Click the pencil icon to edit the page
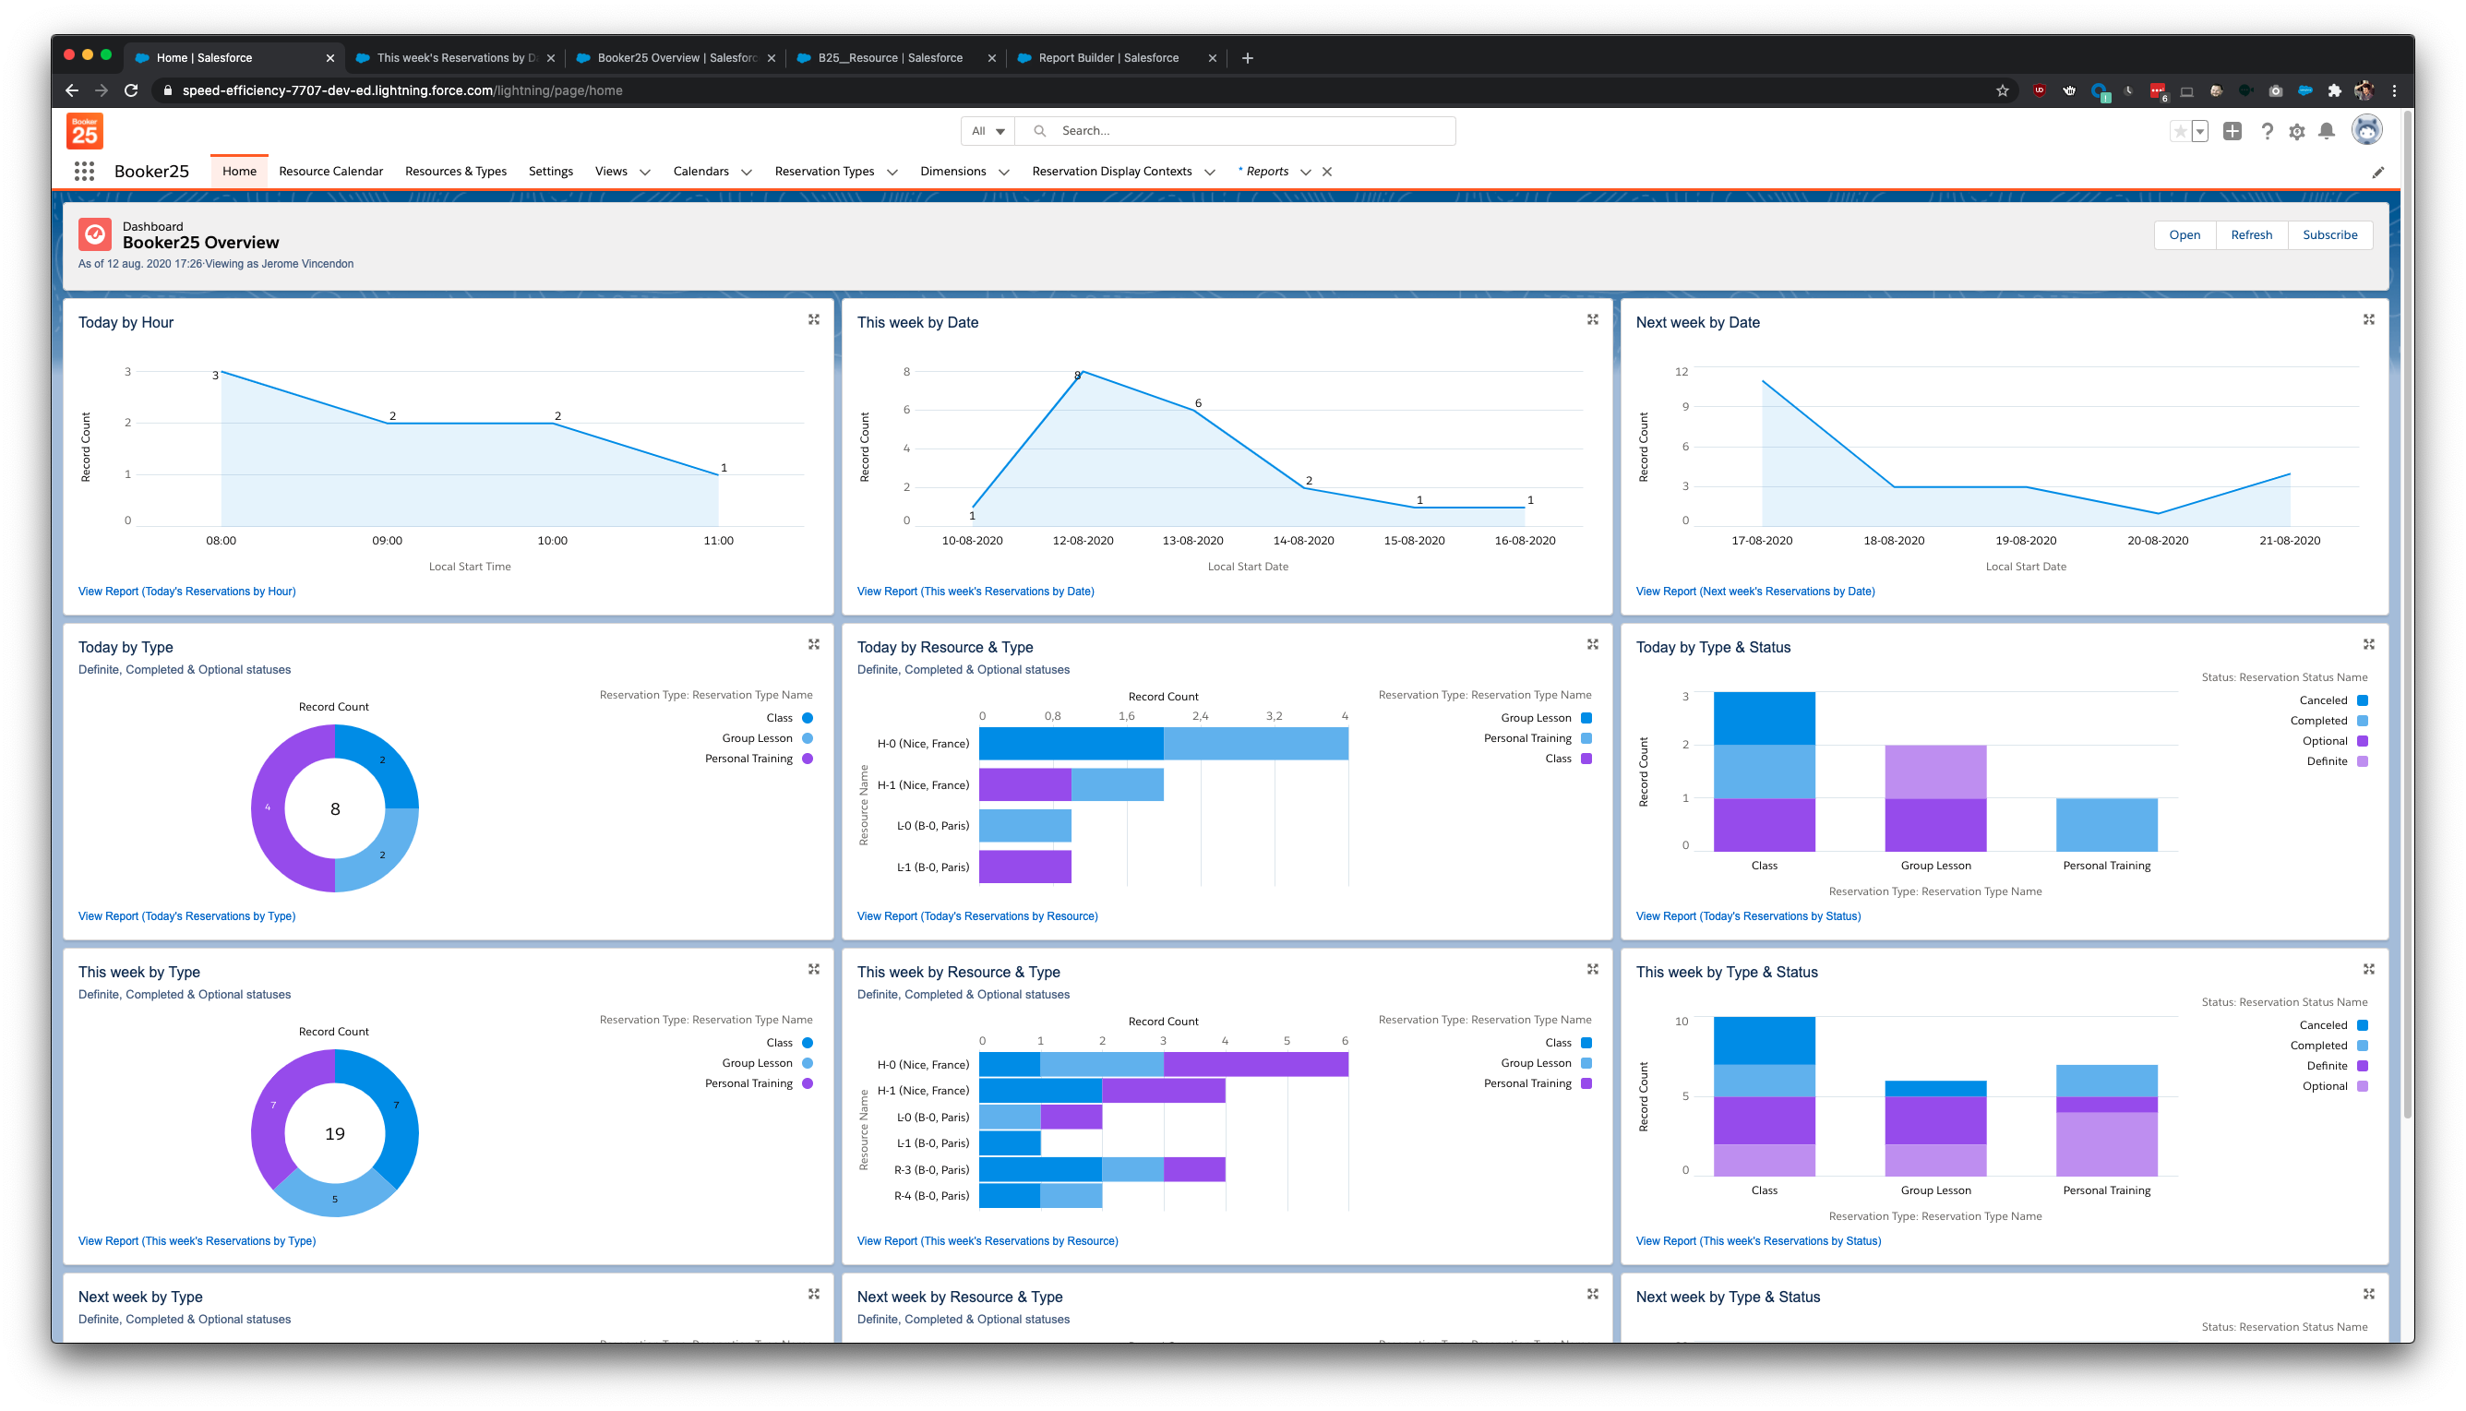Screen dimensions: 2466x1411 click(2379, 172)
